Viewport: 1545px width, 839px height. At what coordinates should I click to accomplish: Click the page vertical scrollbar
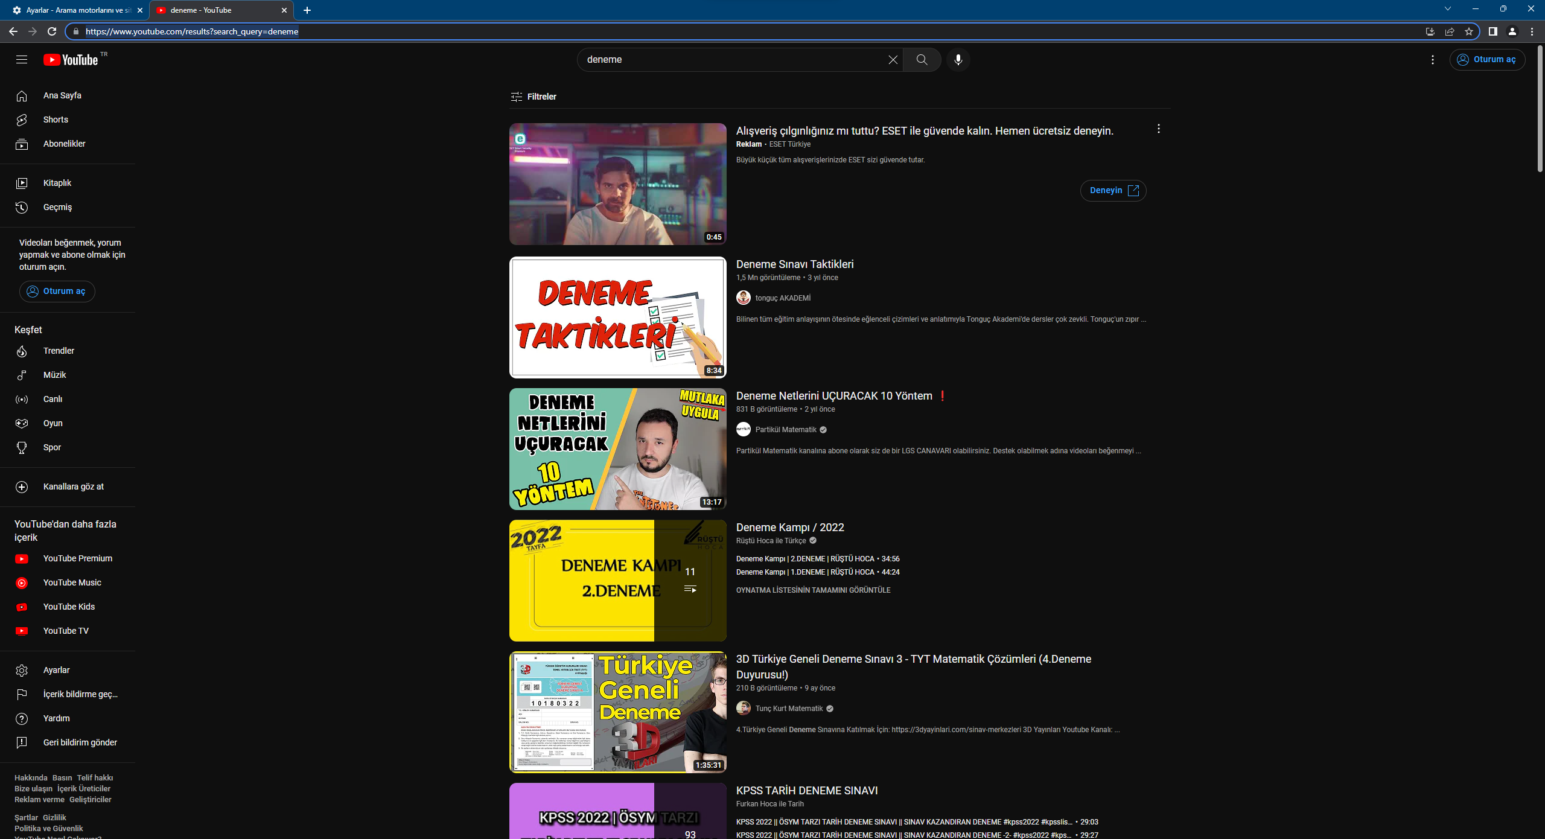(1540, 109)
